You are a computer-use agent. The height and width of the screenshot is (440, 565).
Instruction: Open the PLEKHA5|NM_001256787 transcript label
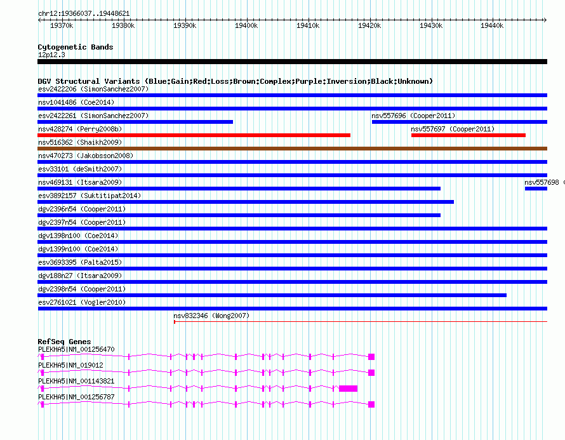[76, 397]
